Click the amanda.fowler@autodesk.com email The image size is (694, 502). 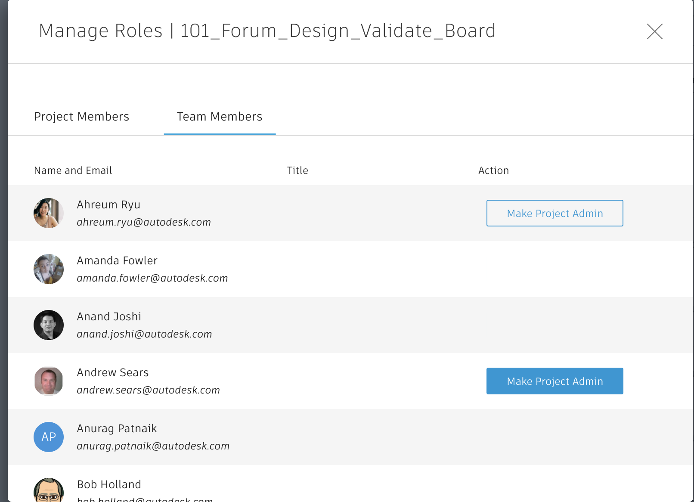point(152,278)
